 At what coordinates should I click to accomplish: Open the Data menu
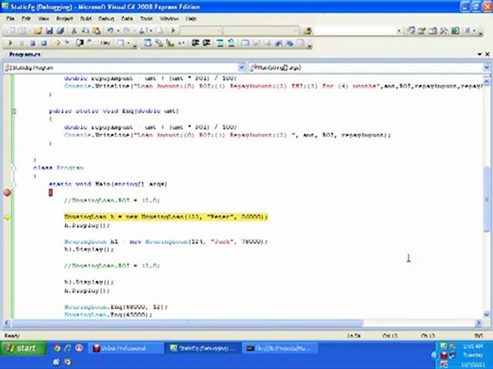(x=127, y=19)
